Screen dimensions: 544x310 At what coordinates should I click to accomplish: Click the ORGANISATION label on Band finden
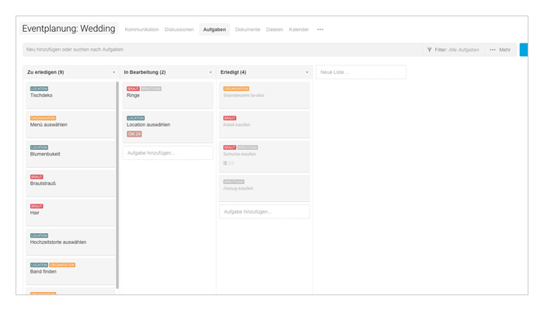click(62, 265)
